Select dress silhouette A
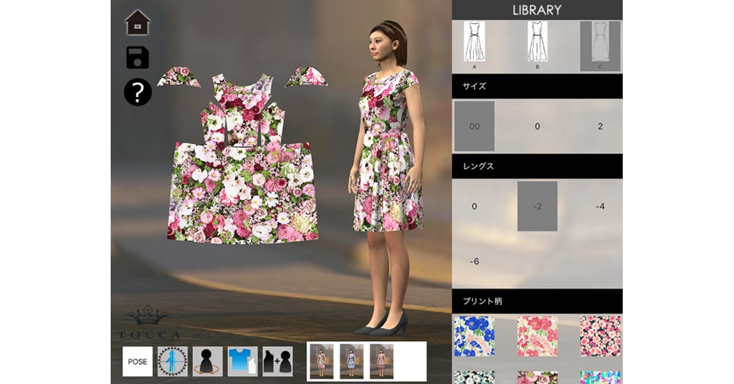 [x=474, y=45]
